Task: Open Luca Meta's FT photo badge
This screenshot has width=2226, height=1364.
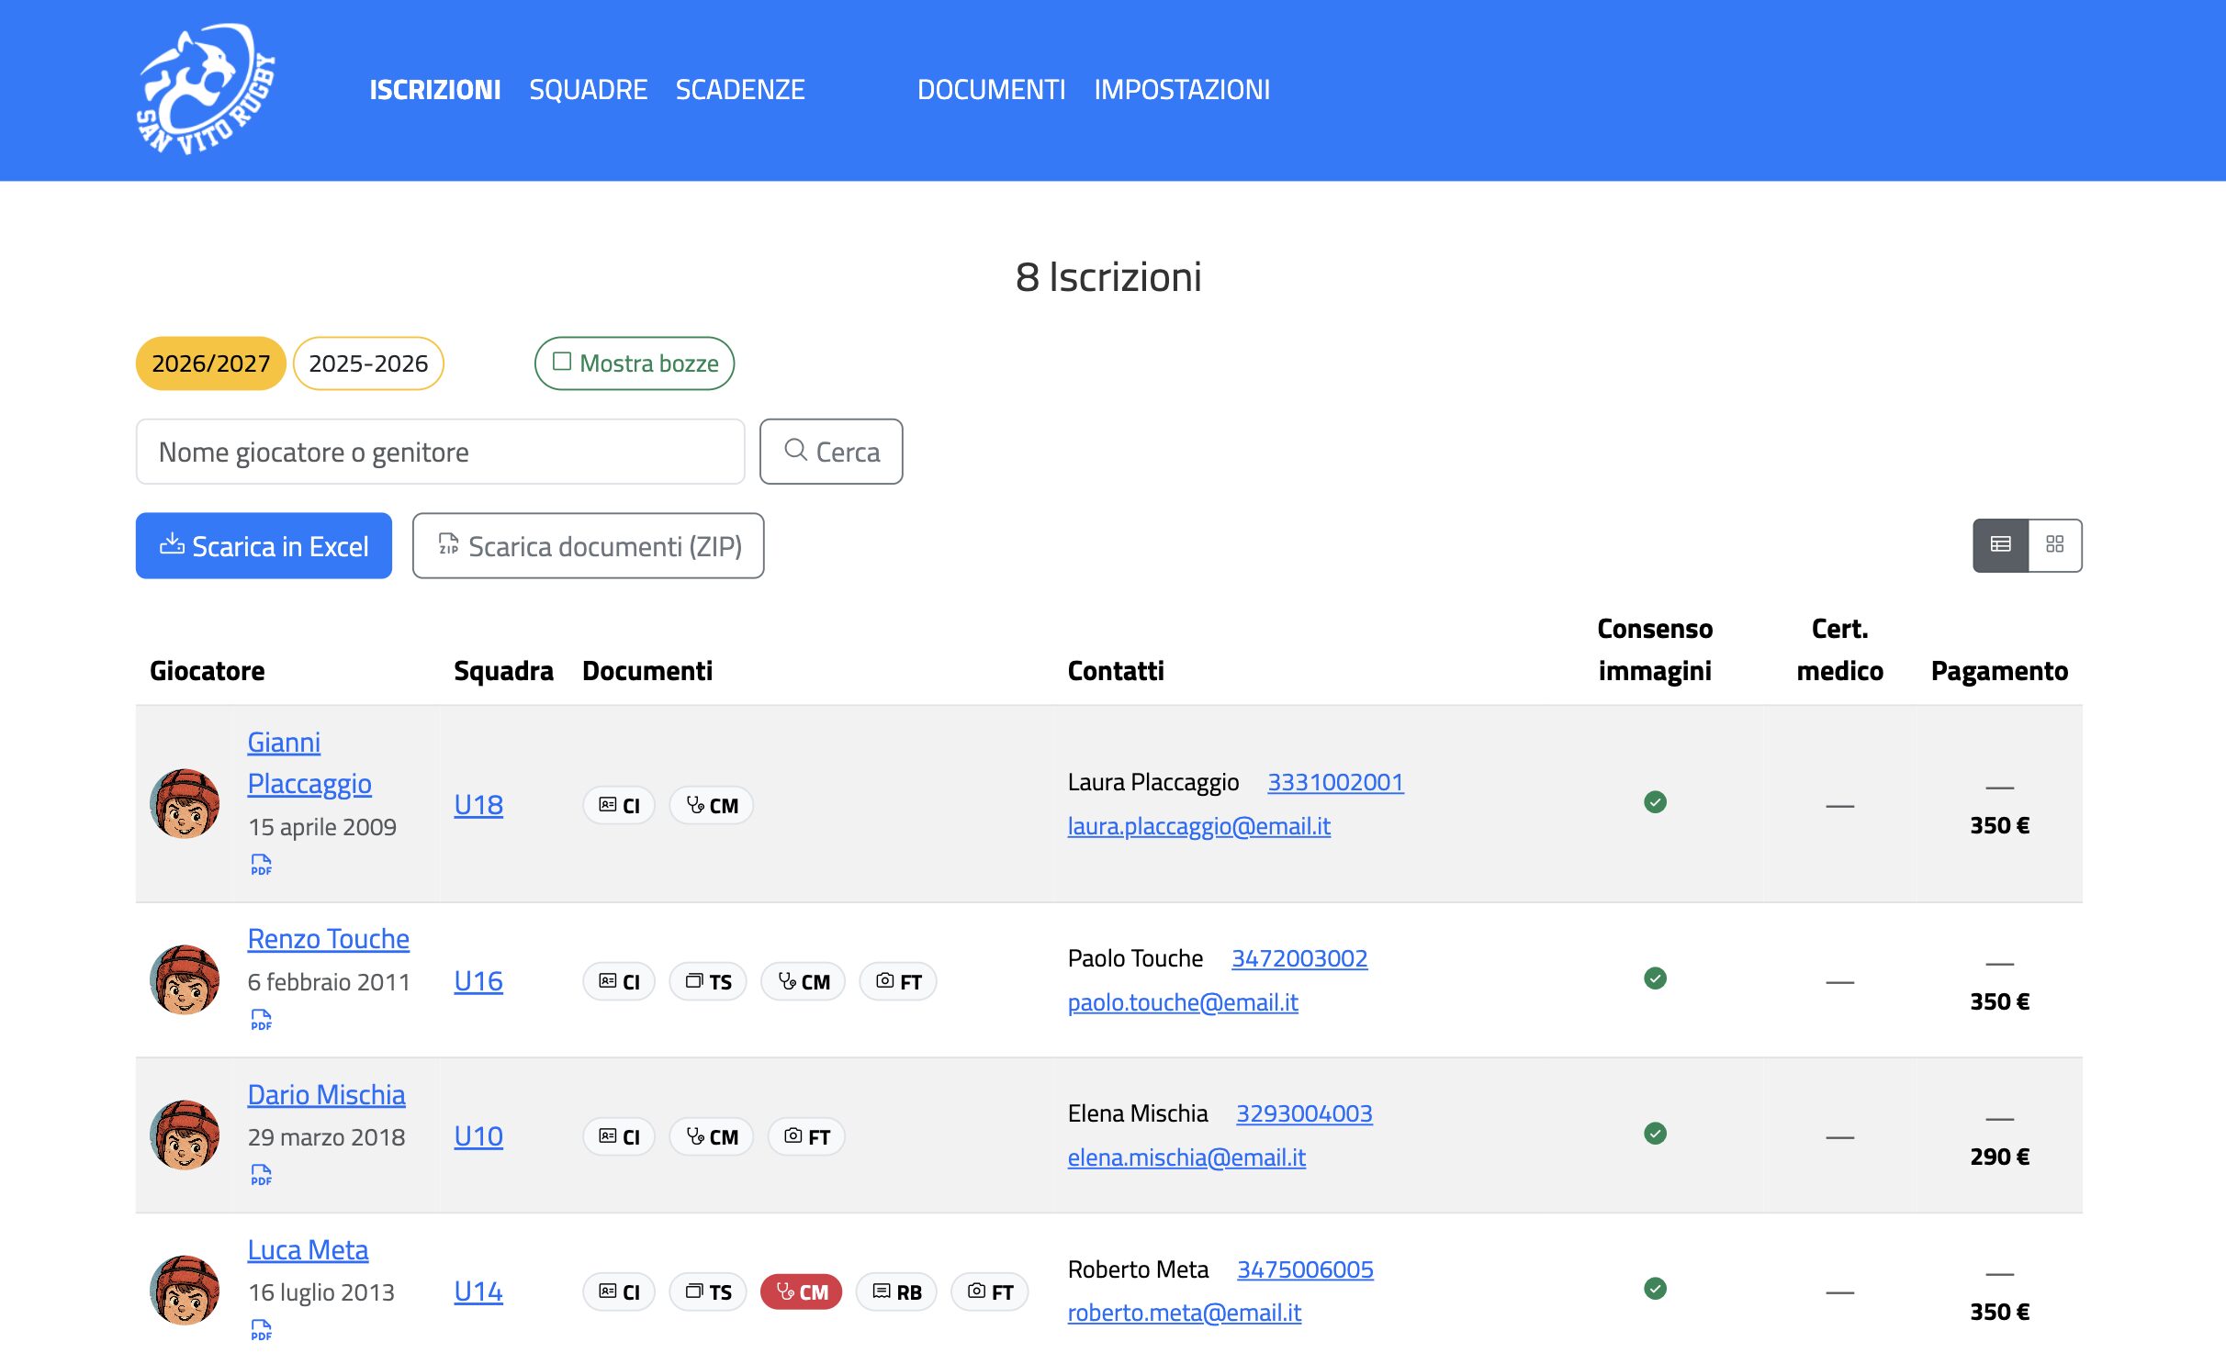Action: [x=990, y=1291]
